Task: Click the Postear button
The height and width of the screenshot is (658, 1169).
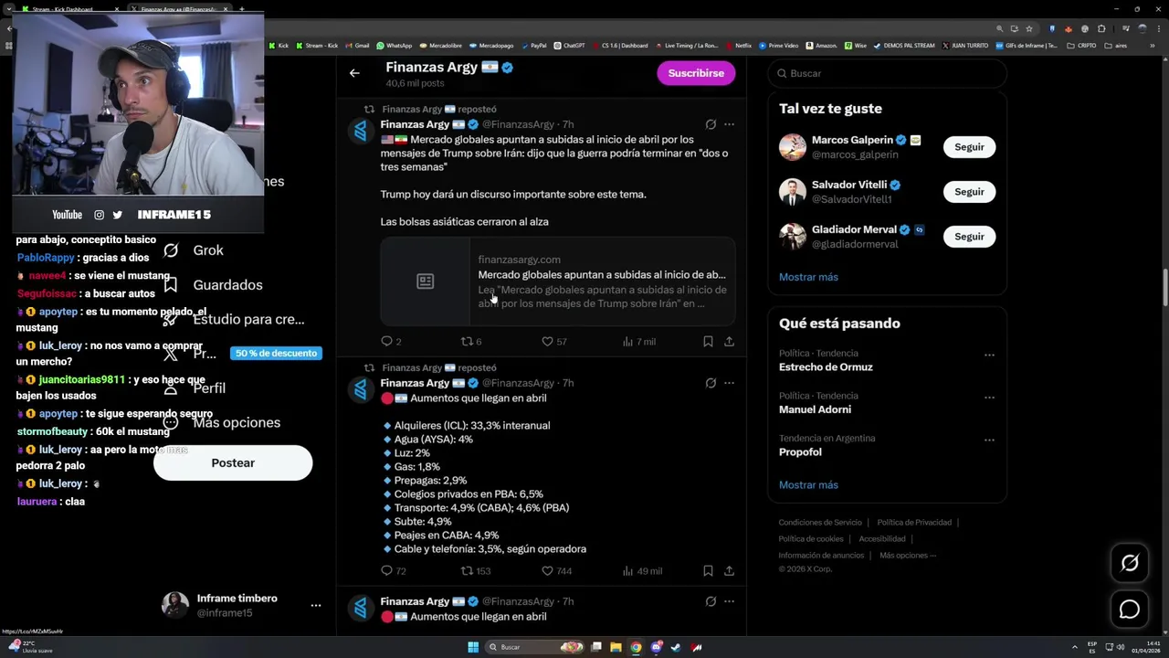Action: 233,463
